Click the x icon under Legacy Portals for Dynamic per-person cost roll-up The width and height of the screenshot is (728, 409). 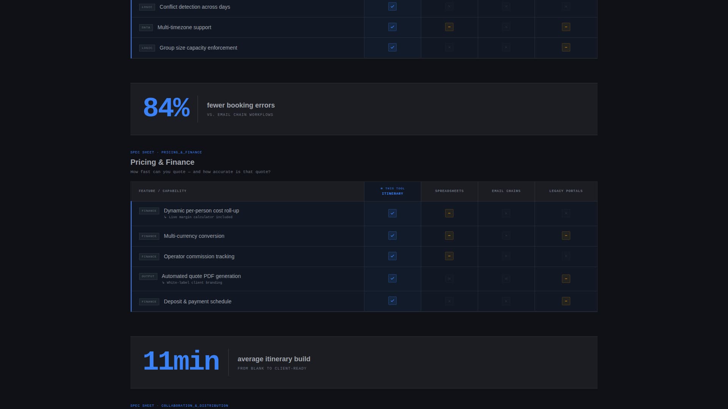[x=566, y=213]
